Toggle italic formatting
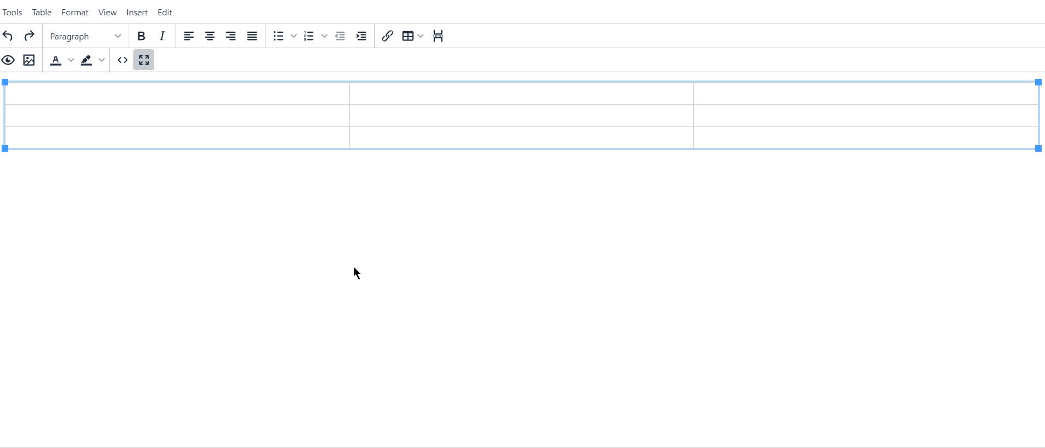 pos(162,36)
